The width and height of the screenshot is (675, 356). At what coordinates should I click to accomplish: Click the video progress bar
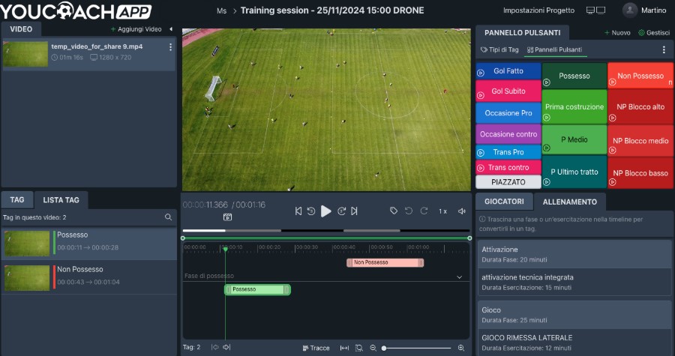pyautogui.click(x=326, y=230)
